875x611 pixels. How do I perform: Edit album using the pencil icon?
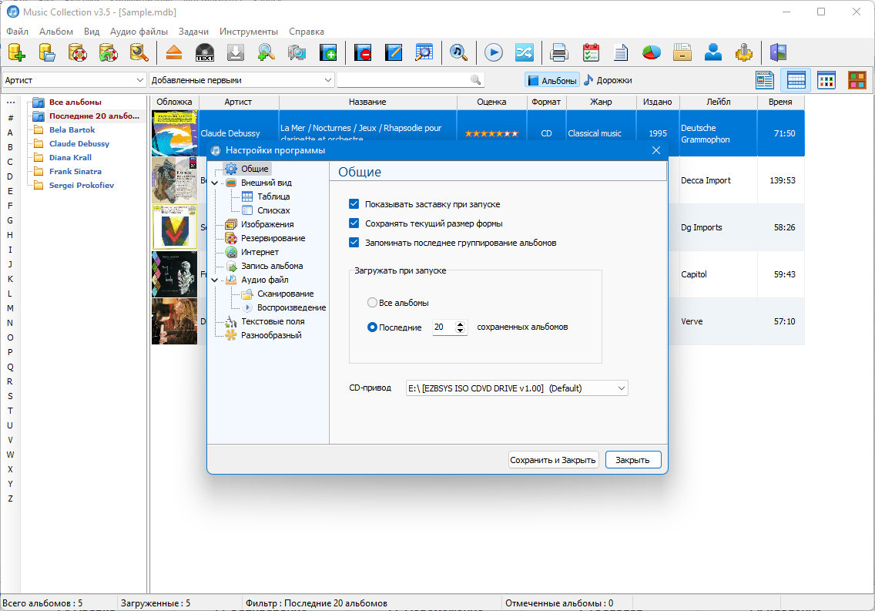[x=394, y=52]
